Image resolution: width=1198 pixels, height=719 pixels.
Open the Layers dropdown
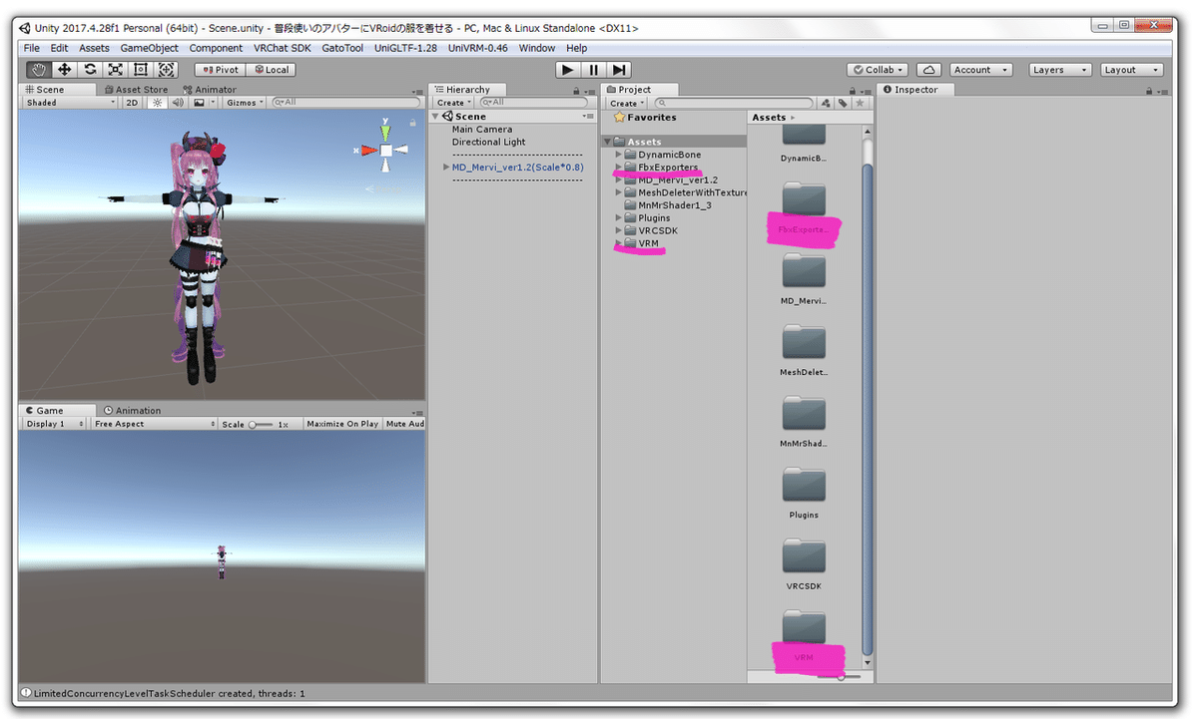click(1059, 70)
